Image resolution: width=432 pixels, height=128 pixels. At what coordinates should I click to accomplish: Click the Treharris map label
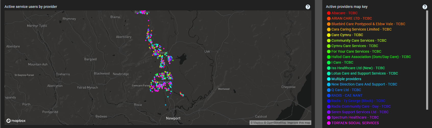(x=63, y=74)
